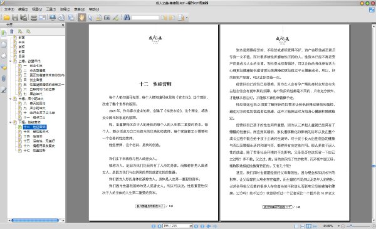The image size is (376, 229).
Task: Select the 前言 bookmark
Action: (21, 51)
